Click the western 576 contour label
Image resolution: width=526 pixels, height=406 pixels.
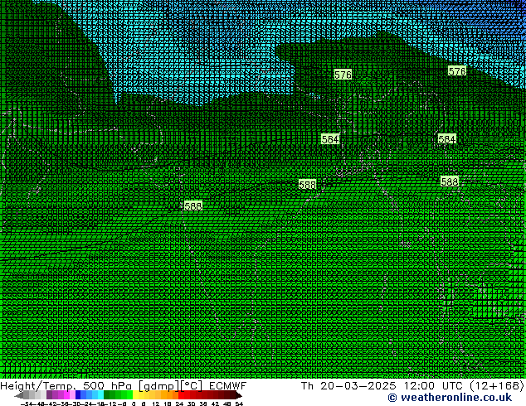point(343,75)
